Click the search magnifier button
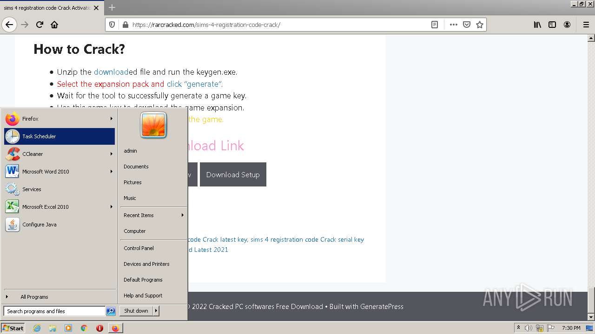 [x=111, y=311]
